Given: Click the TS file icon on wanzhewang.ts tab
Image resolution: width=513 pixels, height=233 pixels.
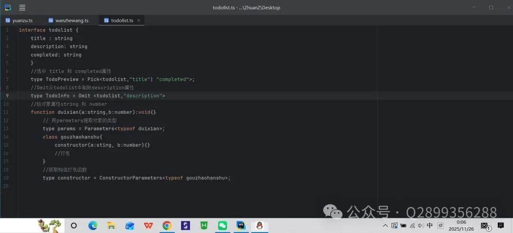Looking at the screenshot, I should click(51, 20).
